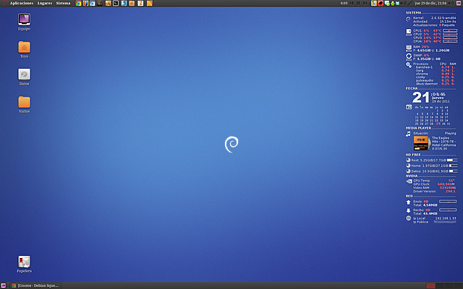Click the speaker icon next to blue bird
Image resolution: width=463 pixels, height=289 pixels.
[x=404, y=3]
